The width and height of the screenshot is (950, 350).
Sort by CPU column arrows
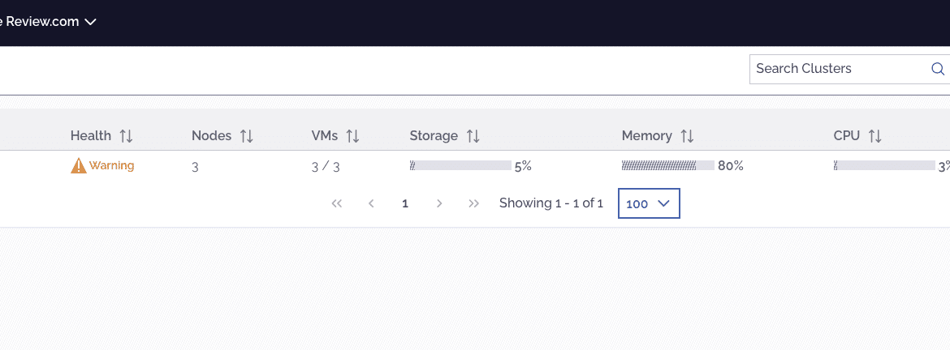874,136
